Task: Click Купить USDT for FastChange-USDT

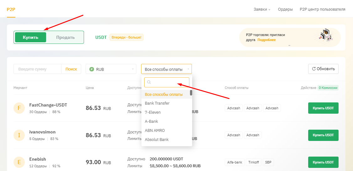Action: coord(323,108)
